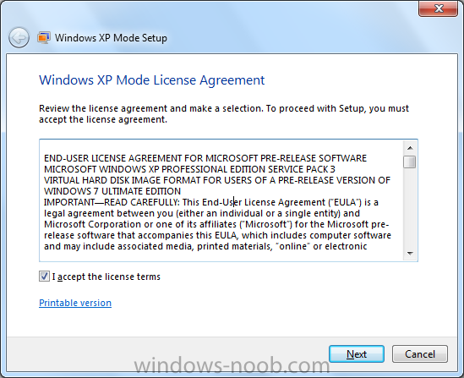Viewport: 464px width, 378px height.
Task: Go back using the round back arrow
Action: pos(19,37)
